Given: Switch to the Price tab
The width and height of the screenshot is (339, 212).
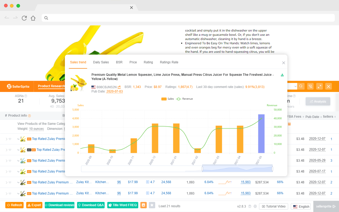Looking at the screenshot, I should coord(133,62).
